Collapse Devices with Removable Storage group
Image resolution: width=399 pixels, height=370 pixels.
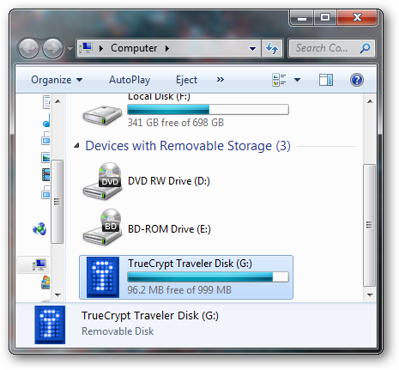click(76, 146)
